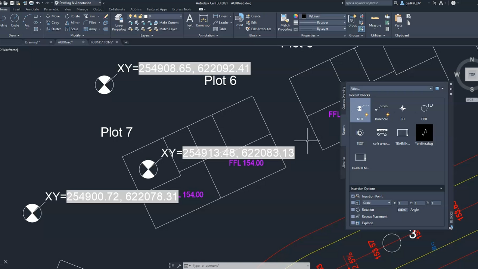Activate the Scale tool in Modify panel
The height and width of the screenshot is (269, 478).
point(72,29)
